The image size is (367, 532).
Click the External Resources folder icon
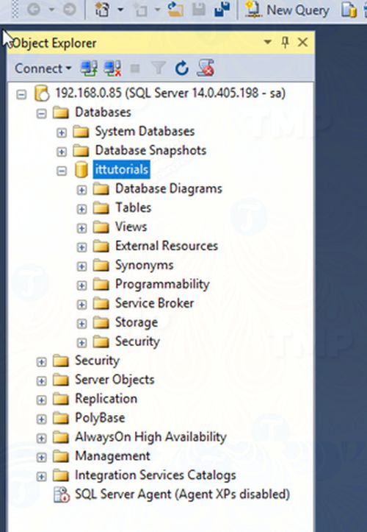(x=101, y=247)
